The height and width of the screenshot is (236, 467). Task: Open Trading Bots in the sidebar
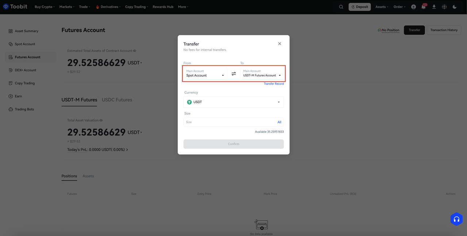pyautogui.click(x=30, y=109)
